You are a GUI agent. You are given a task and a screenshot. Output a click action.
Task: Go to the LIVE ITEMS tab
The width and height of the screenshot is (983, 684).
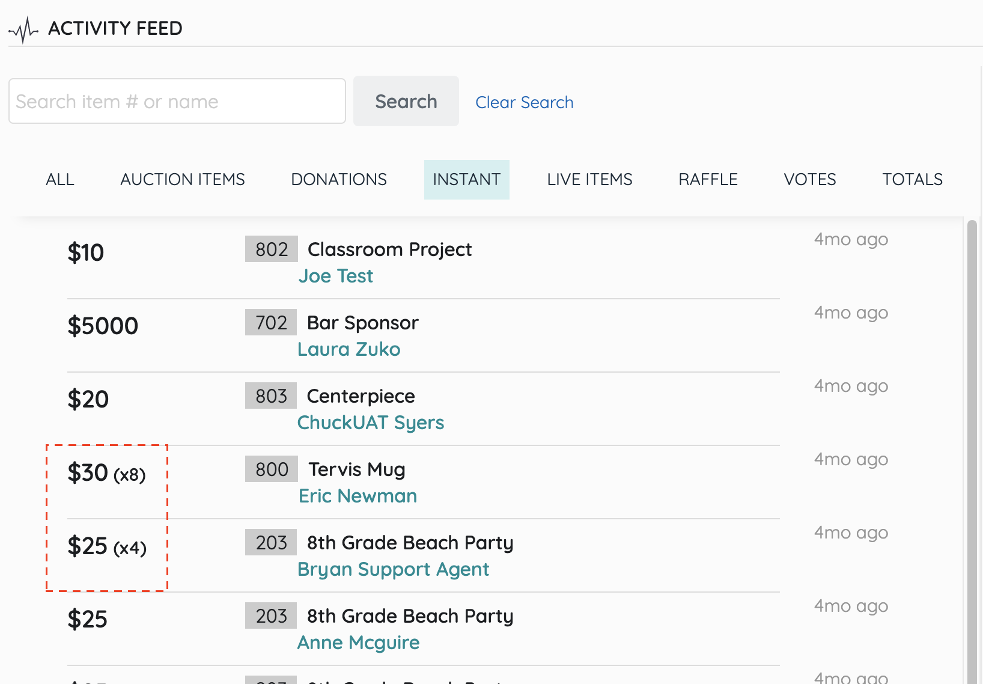(x=589, y=180)
